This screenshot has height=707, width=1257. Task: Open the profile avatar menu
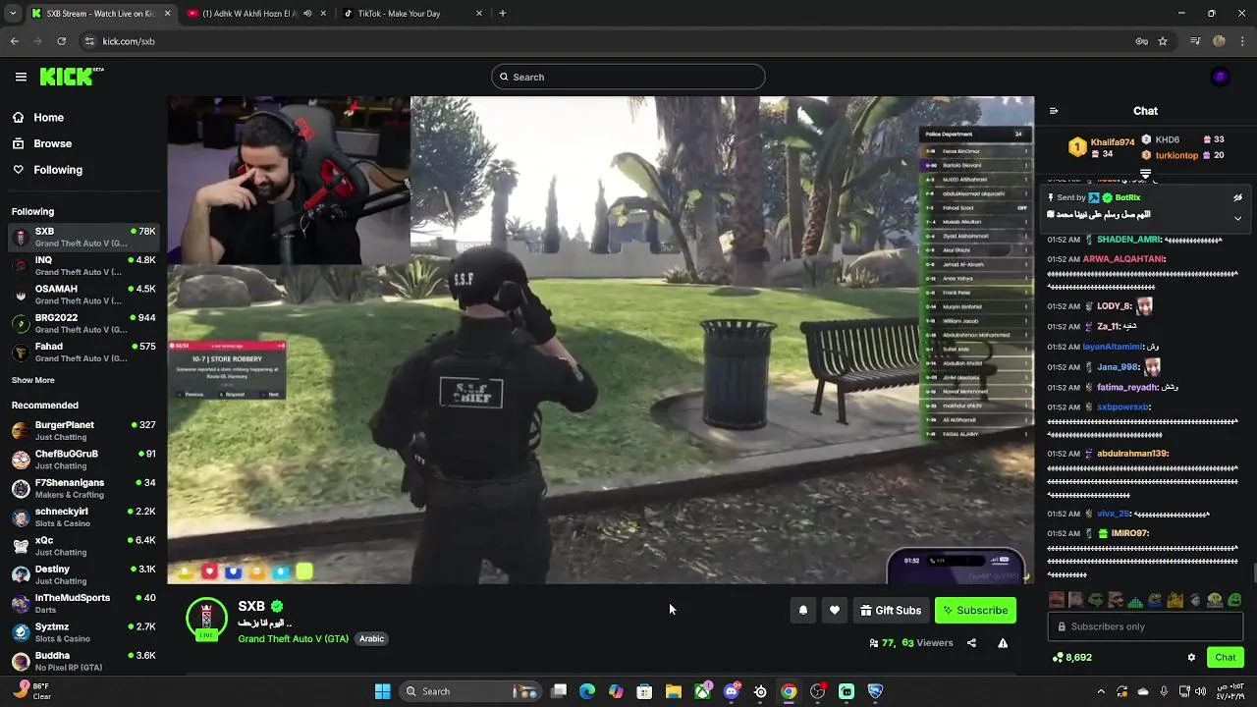coord(1221,77)
